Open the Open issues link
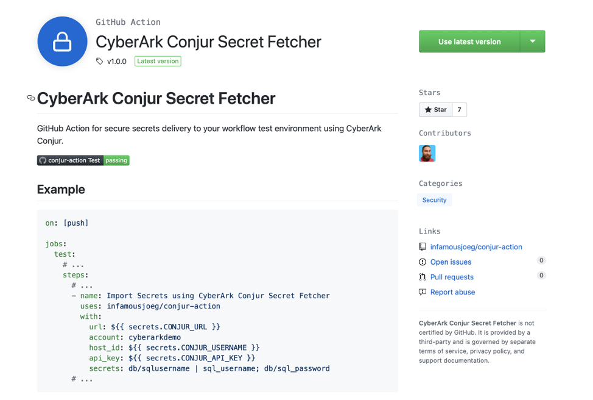593x400 pixels. tap(451, 262)
